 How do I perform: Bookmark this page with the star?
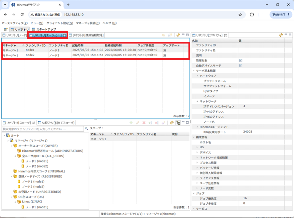pos(240,15)
